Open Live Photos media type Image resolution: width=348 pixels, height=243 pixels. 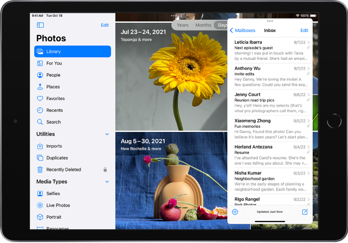58,205
